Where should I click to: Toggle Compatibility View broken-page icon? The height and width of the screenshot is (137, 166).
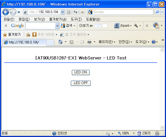point(69,12)
